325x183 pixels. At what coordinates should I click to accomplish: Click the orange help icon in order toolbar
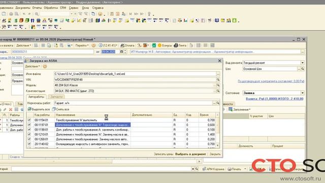tap(93, 45)
